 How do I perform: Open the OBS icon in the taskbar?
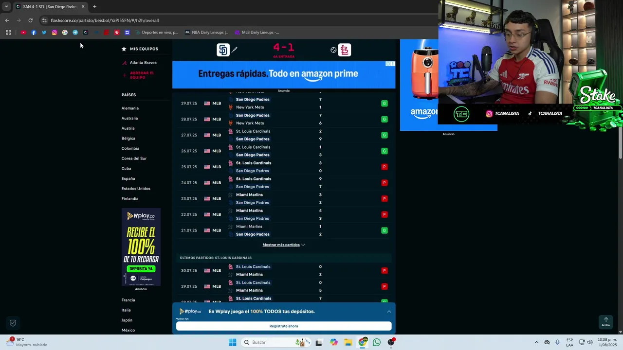tap(391, 342)
